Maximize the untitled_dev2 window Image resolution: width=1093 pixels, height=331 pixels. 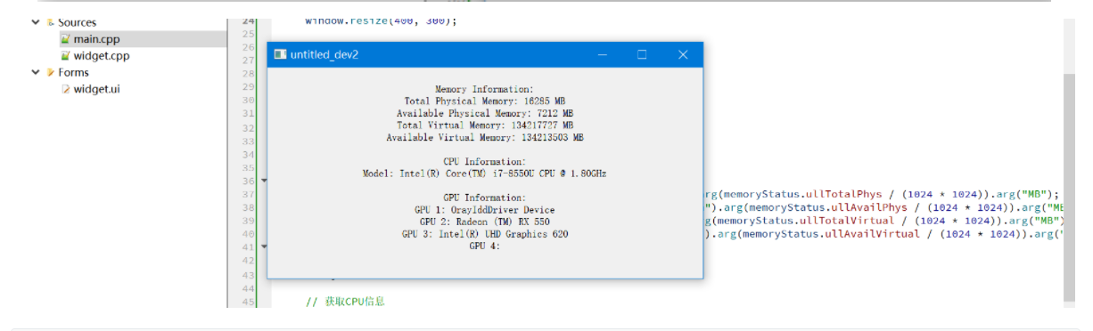(x=642, y=54)
